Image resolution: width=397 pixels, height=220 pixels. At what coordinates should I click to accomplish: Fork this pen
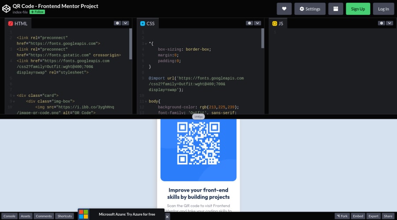pos(342,216)
